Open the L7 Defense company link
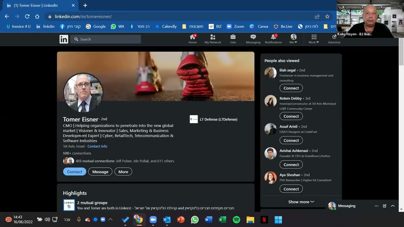The width and height of the screenshot is (404, 227). 214,119
